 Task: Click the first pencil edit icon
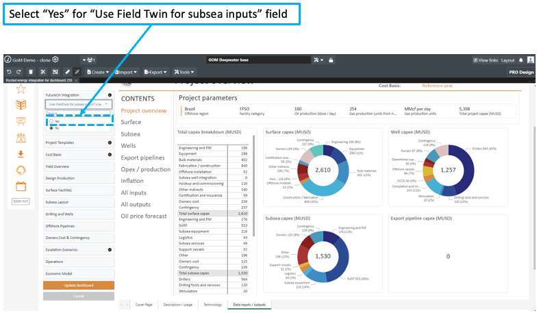coord(67,72)
